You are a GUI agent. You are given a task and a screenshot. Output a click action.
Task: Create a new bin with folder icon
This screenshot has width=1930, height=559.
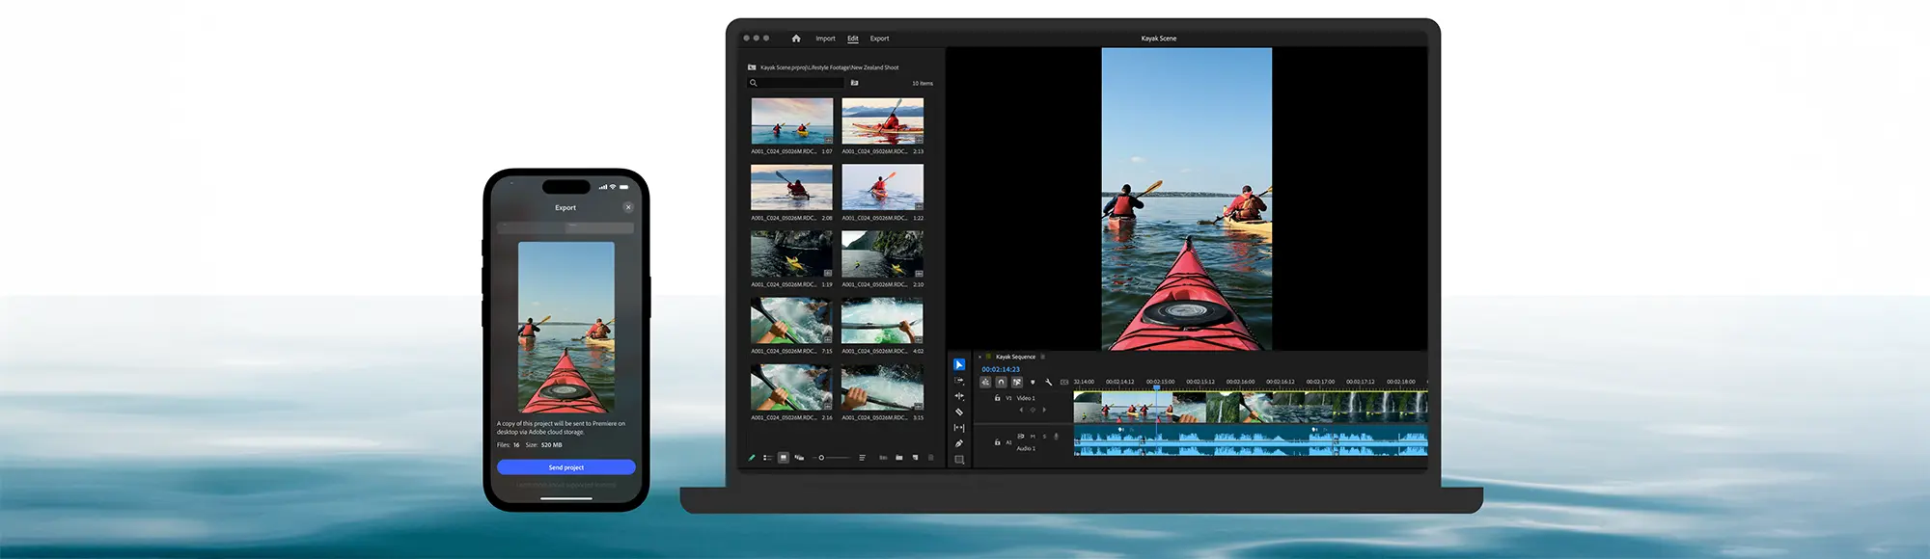click(x=898, y=458)
